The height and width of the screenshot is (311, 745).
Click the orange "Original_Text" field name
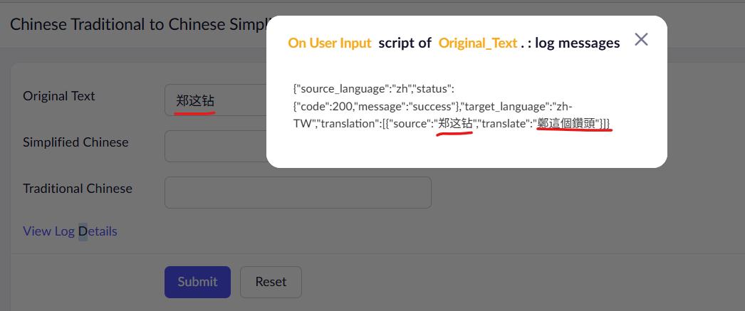[x=478, y=43]
